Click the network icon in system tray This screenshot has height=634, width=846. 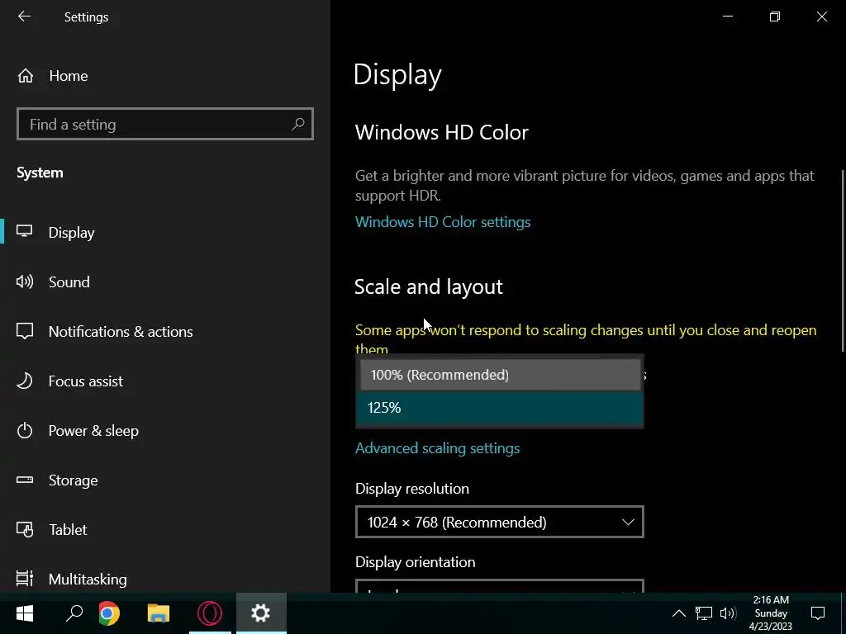click(x=704, y=613)
